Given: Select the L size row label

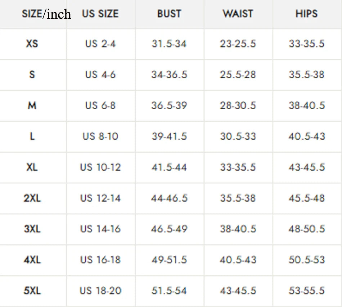Looking at the screenshot, I should pyautogui.click(x=32, y=137).
